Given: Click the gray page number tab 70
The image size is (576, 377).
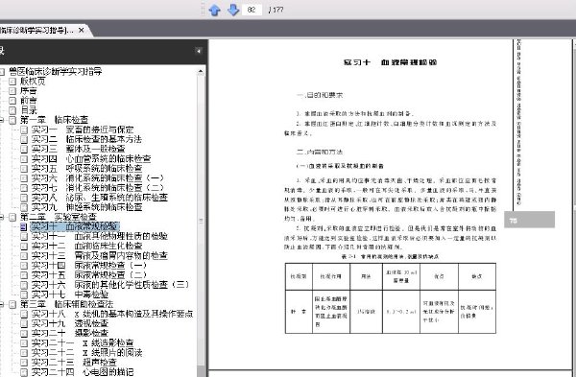Looking at the screenshot, I should pos(529,220).
